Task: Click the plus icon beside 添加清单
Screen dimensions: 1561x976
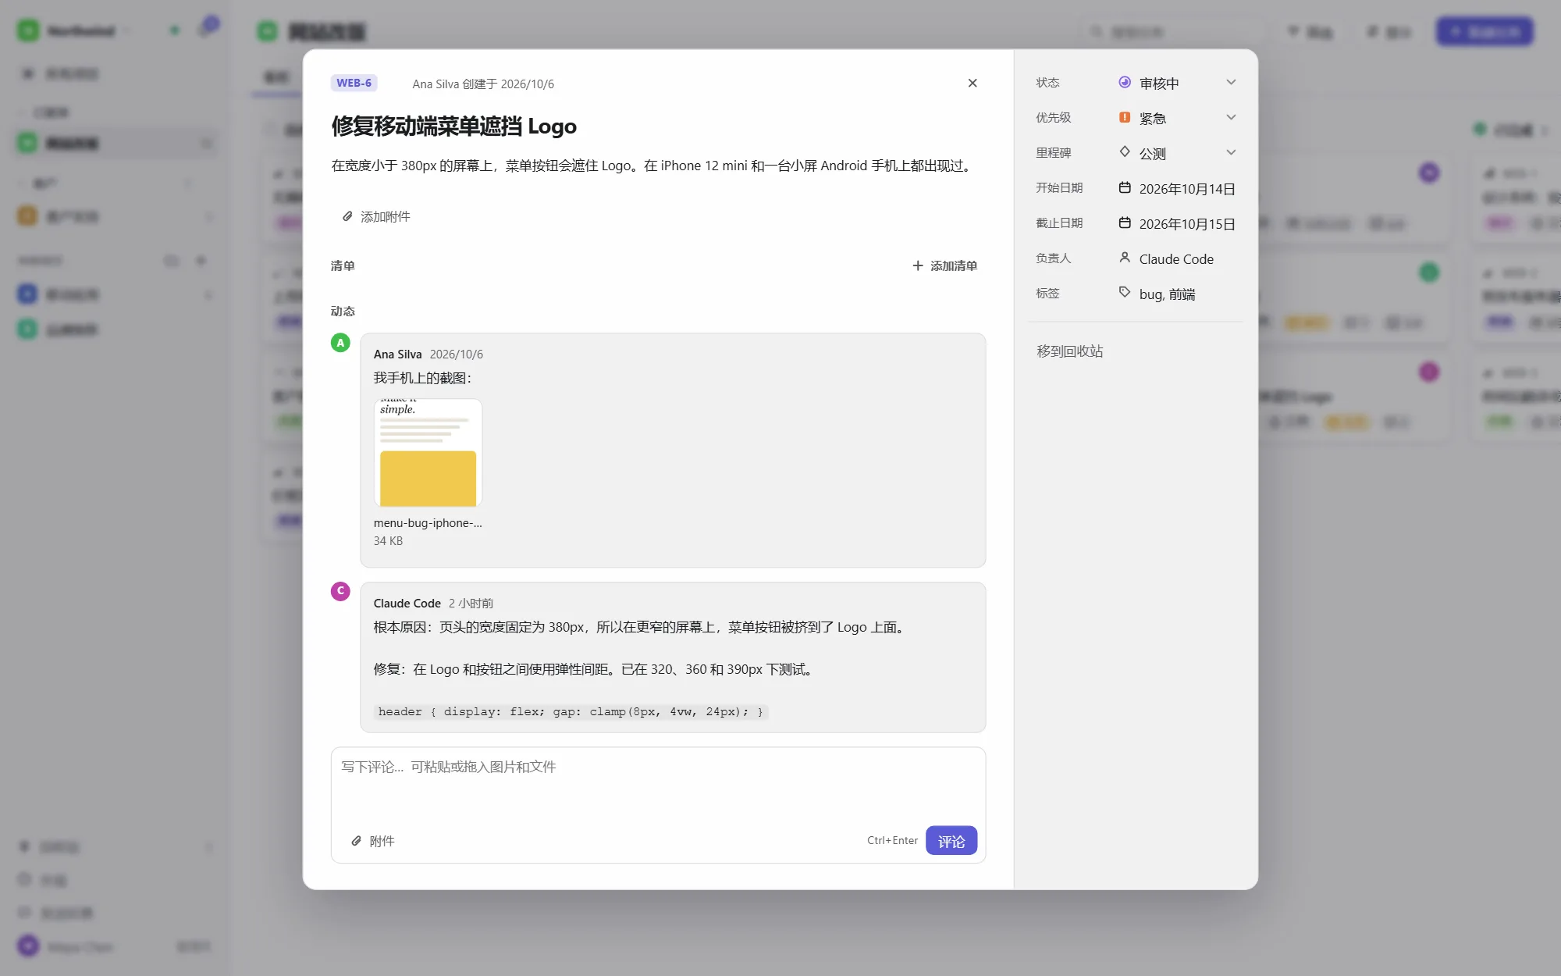Action: [x=918, y=265]
